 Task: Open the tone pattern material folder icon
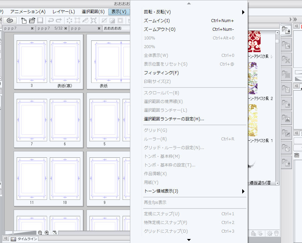point(286,74)
